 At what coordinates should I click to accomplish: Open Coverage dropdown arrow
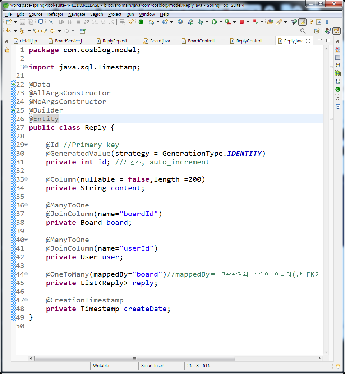click(234, 22)
